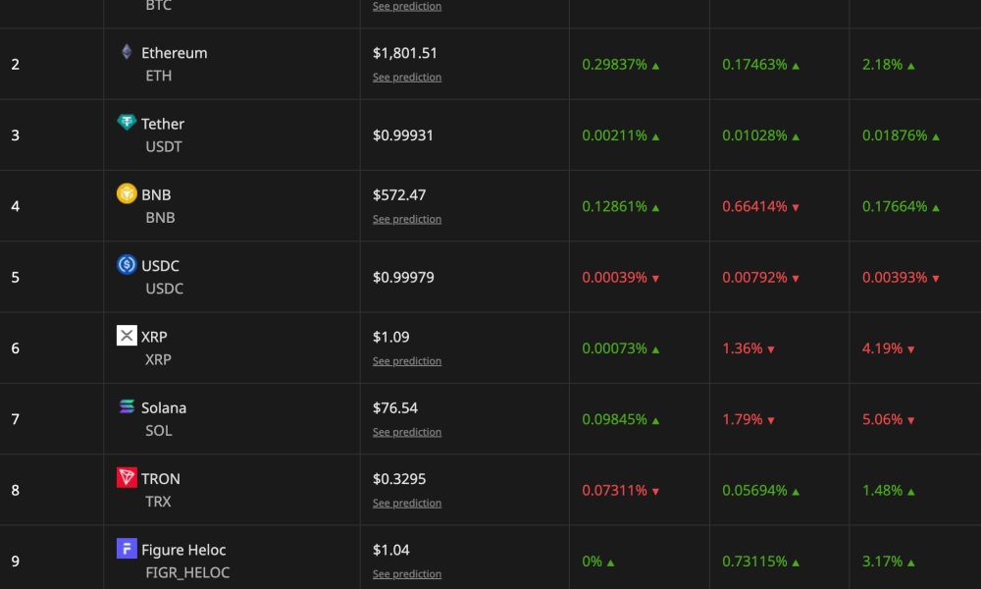Click rank number 9 in Figure Heloc row
The width and height of the screenshot is (981, 589).
[x=15, y=562]
